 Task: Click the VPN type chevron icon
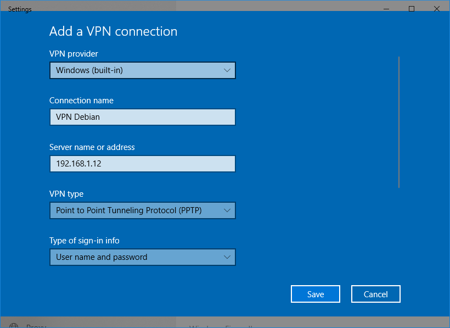coord(227,210)
